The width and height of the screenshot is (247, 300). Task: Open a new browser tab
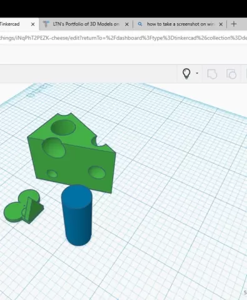tap(234, 24)
